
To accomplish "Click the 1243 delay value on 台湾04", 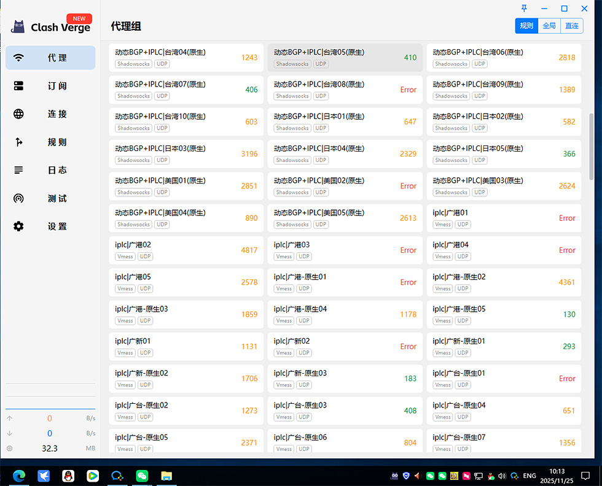I will (249, 58).
